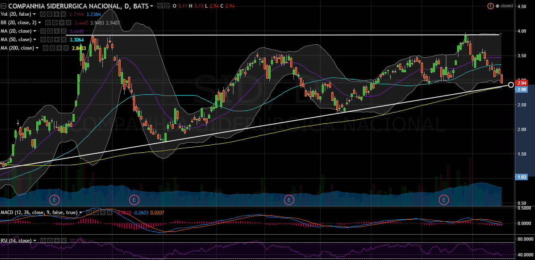
Task: Click the first earnings E marker
Action: [54, 199]
